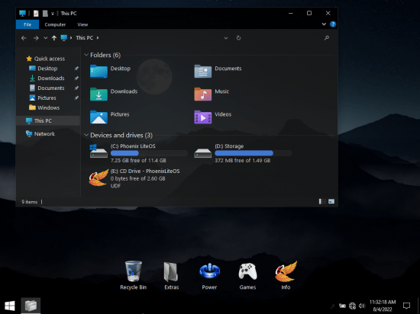Click "0 bytes free of 2.60 GB" text
This screenshot has height=314, width=420.
(137, 178)
